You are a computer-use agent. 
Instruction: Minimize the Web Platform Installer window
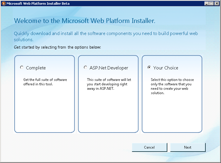click(206, 3)
